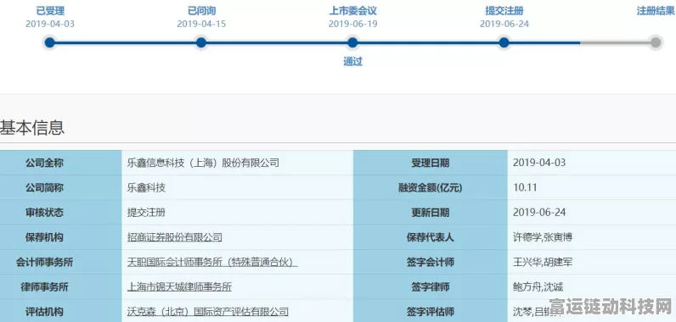676x322 pixels.
Task: Select the 已受理 stage label
Action: point(50,11)
